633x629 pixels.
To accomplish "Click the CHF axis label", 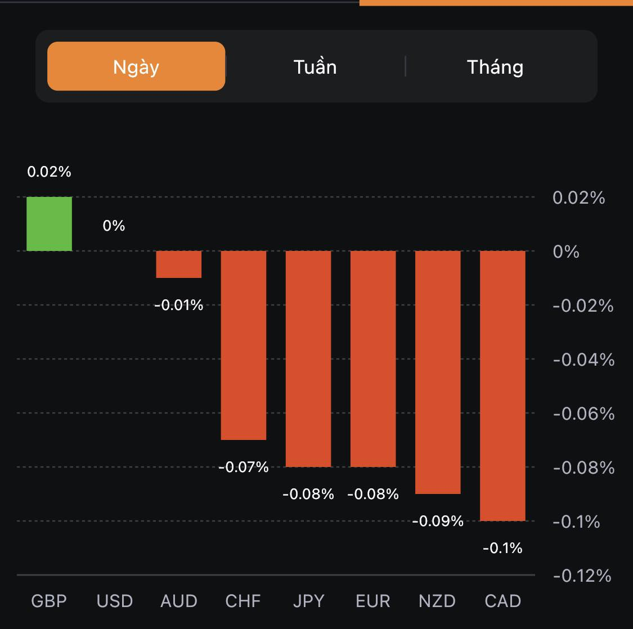I will coord(243,601).
